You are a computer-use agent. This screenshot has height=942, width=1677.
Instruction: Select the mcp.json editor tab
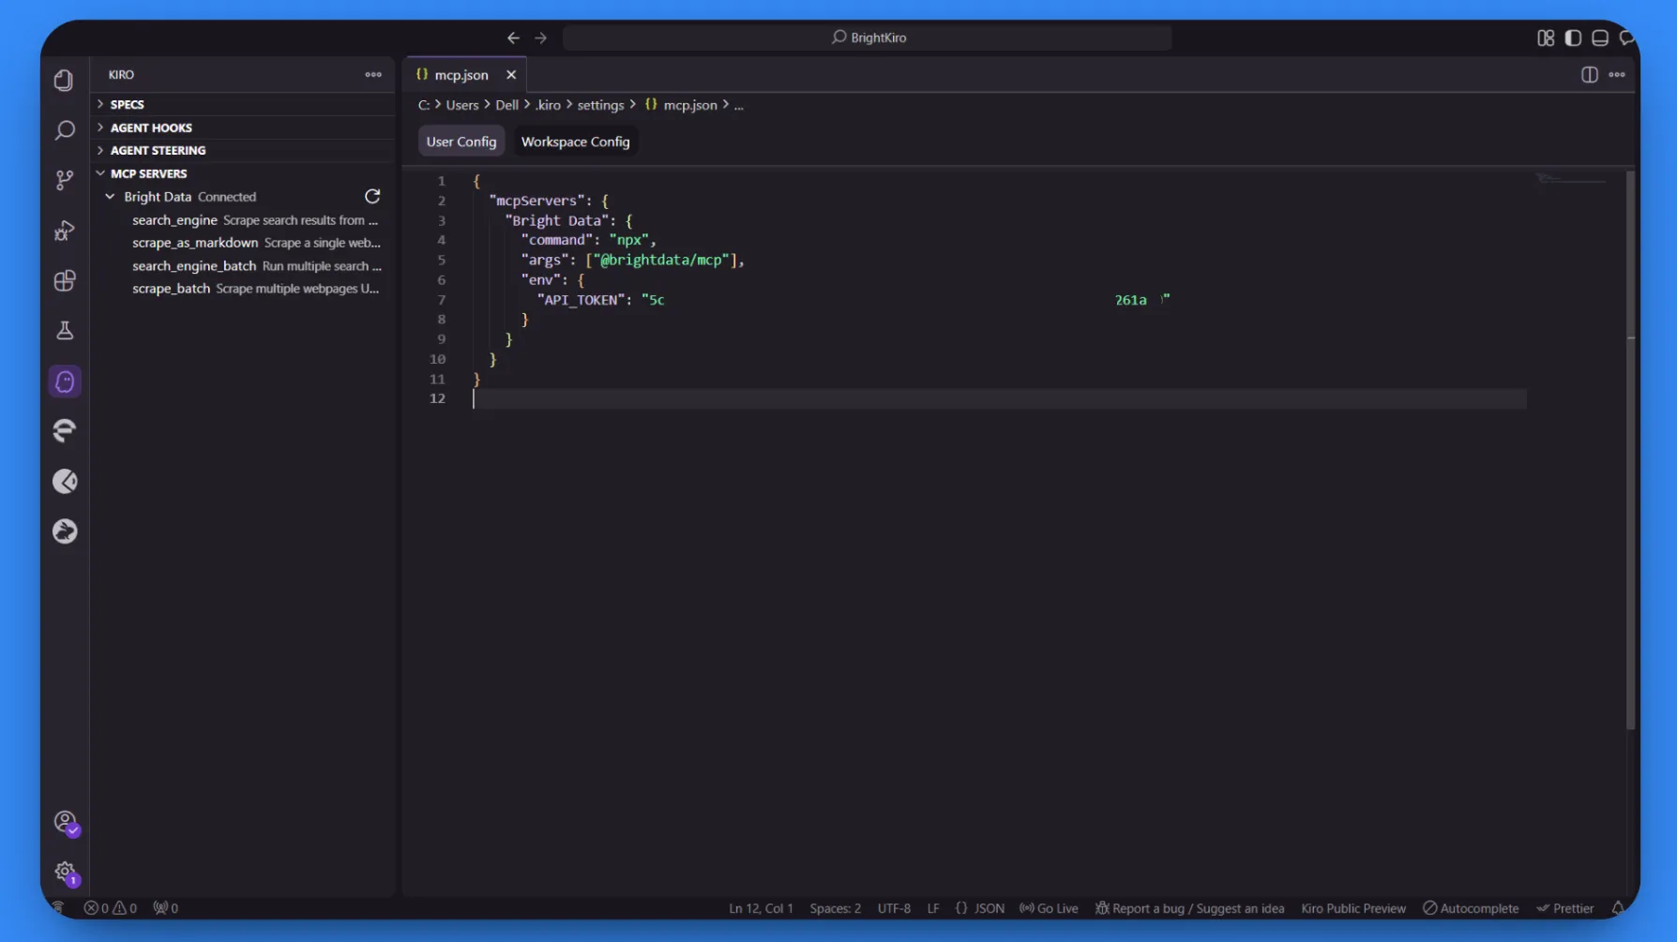pos(461,75)
